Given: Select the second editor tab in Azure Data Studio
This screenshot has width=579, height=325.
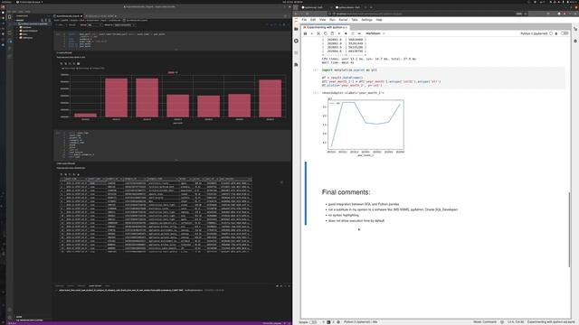Looking at the screenshot, I should click(x=101, y=16).
